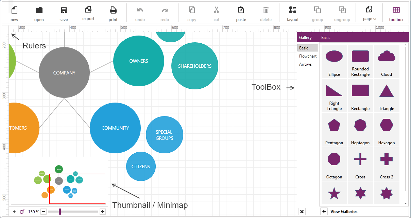Switch to the Flowchart gallery

pos(308,56)
